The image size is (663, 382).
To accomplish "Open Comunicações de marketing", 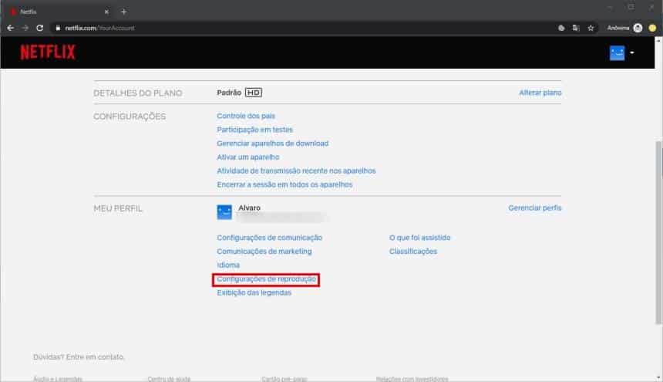I will point(264,252).
